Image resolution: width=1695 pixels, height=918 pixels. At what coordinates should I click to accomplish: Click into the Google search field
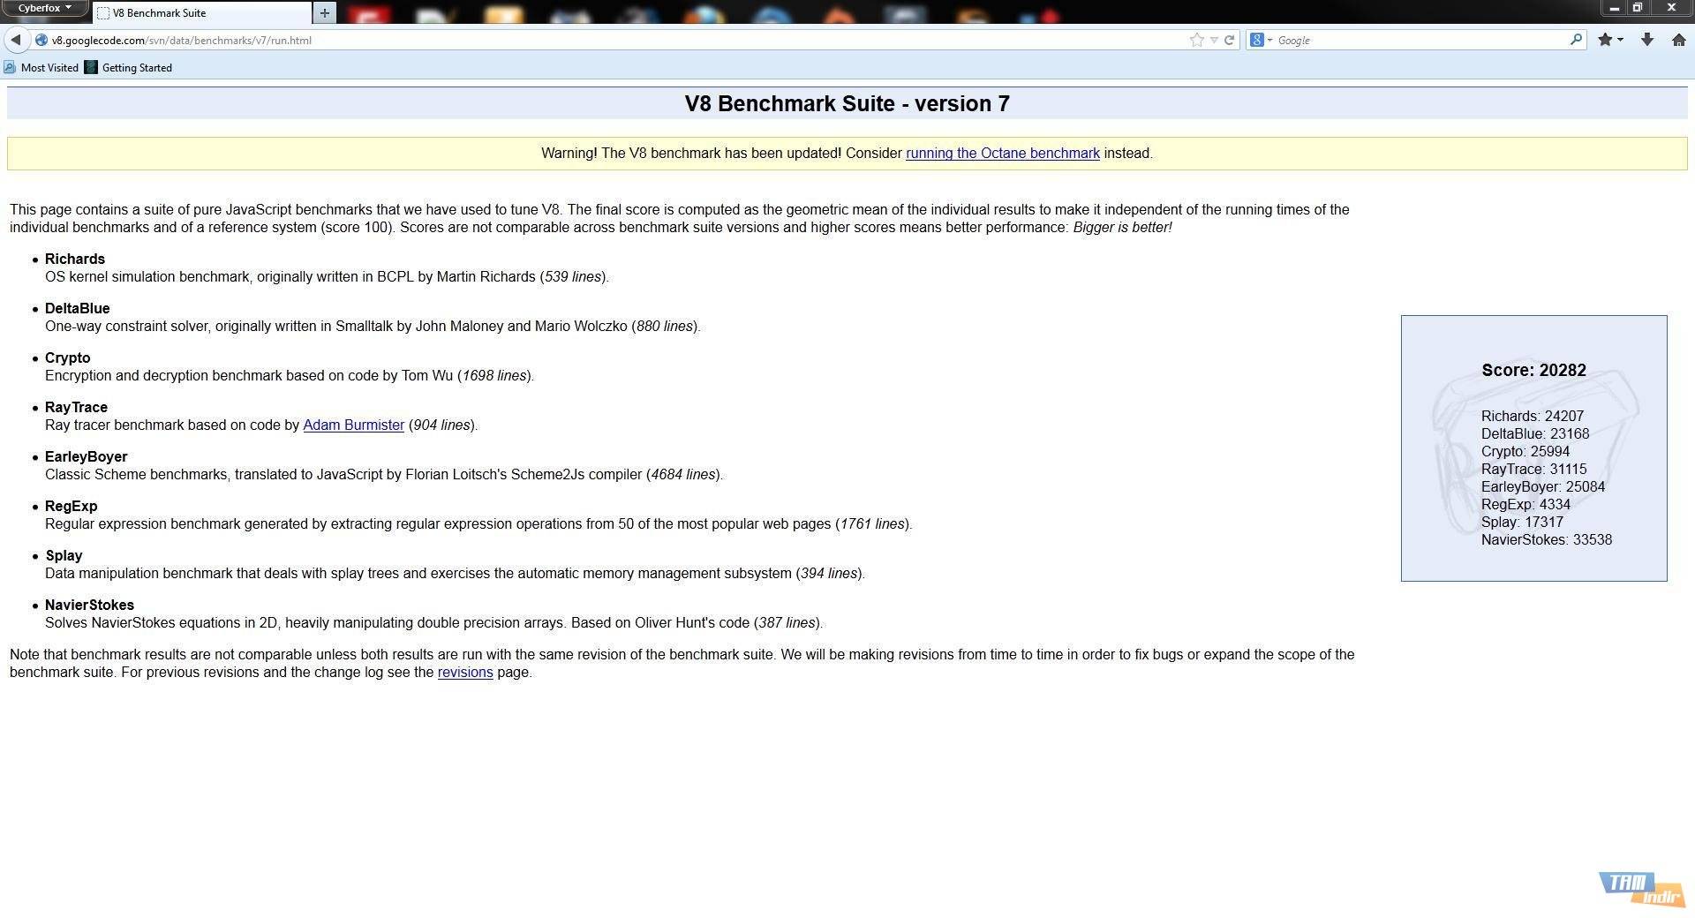point(1421,40)
